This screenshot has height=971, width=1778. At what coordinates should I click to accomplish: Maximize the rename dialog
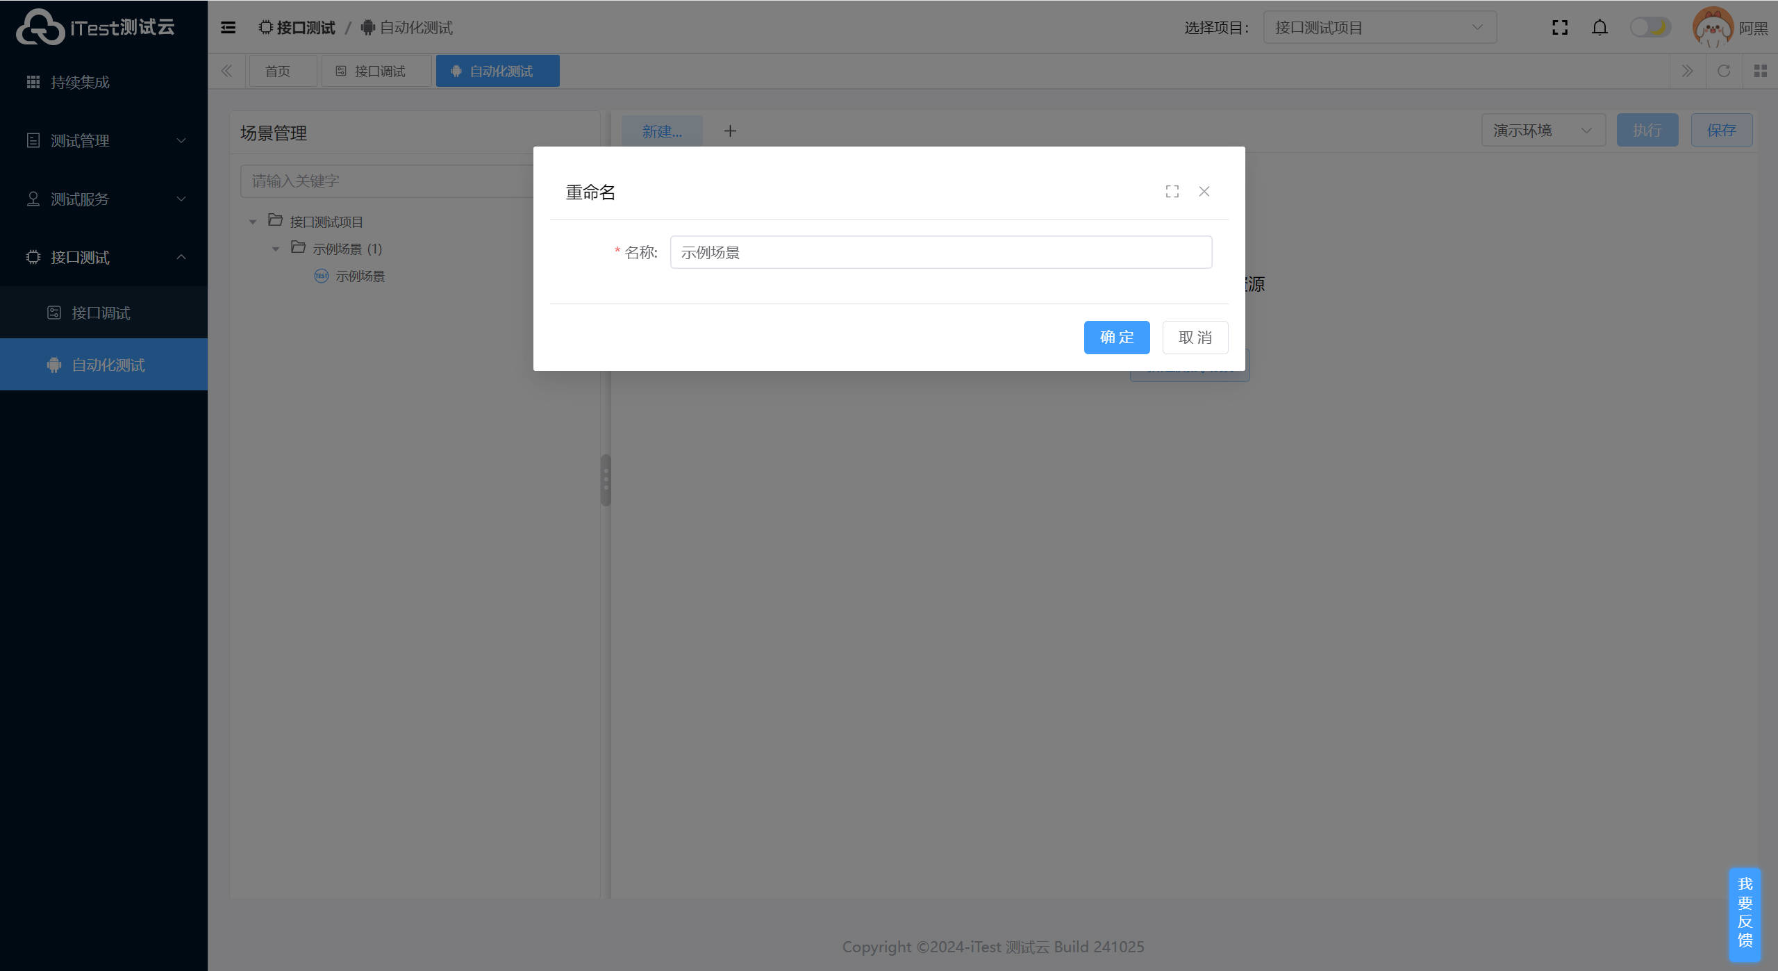click(x=1172, y=192)
